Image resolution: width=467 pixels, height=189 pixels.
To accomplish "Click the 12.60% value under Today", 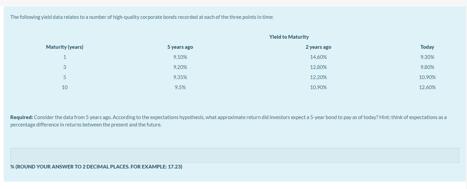I will 427,87.
